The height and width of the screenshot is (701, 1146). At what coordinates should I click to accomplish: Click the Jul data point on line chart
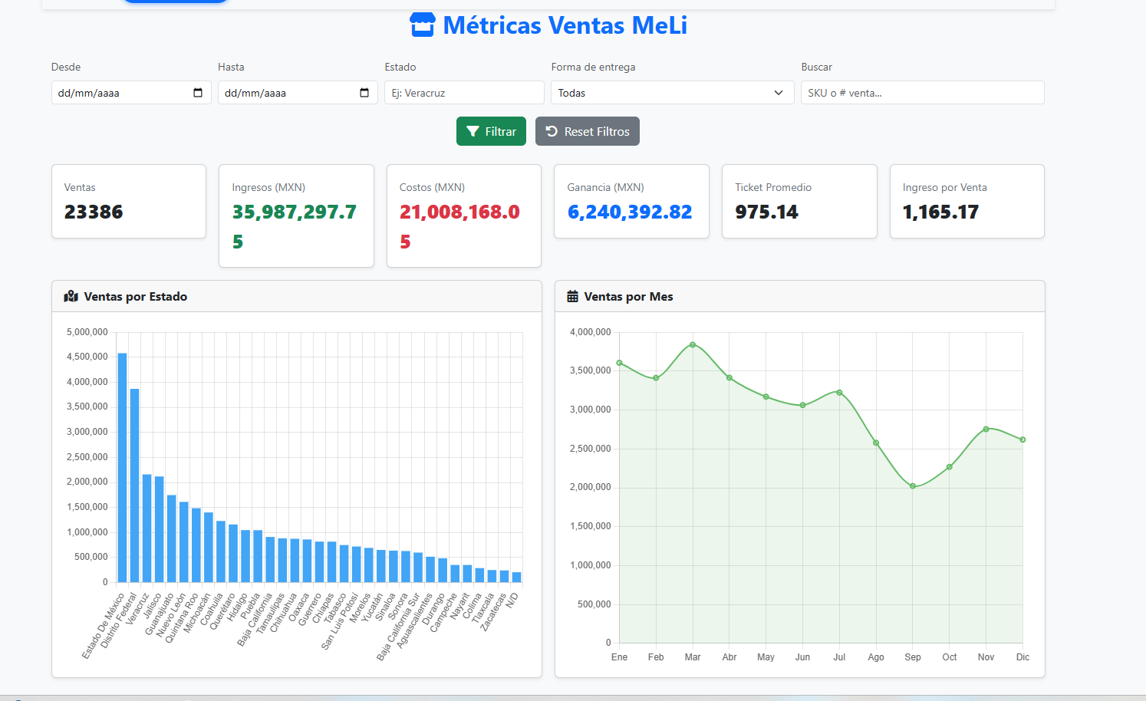coord(839,392)
